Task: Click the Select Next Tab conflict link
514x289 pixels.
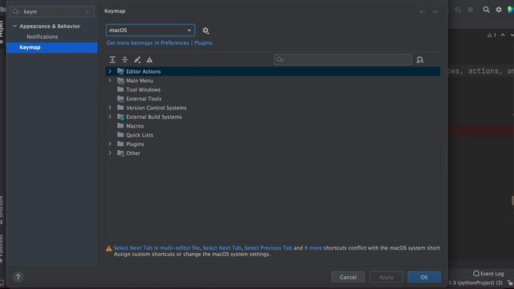Action: tap(222, 248)
